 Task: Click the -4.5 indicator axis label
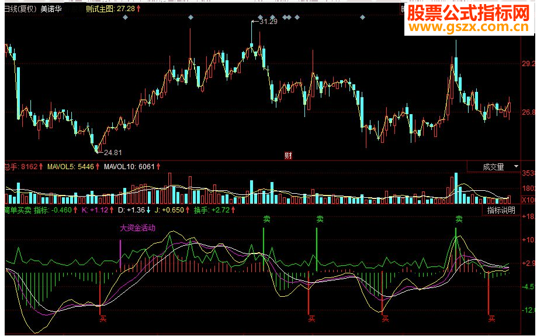point(528,287)
